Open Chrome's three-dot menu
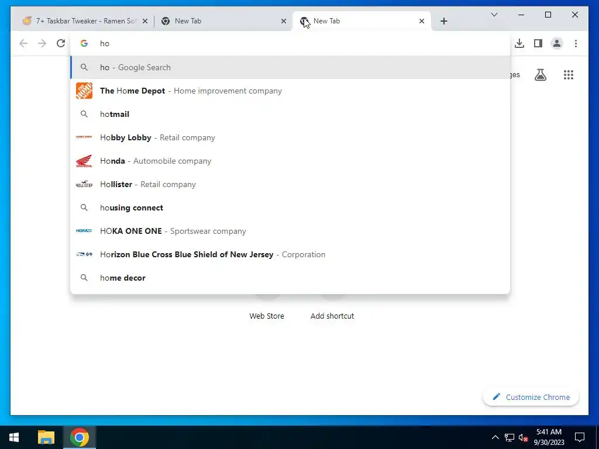 click(x=576, y=43)
